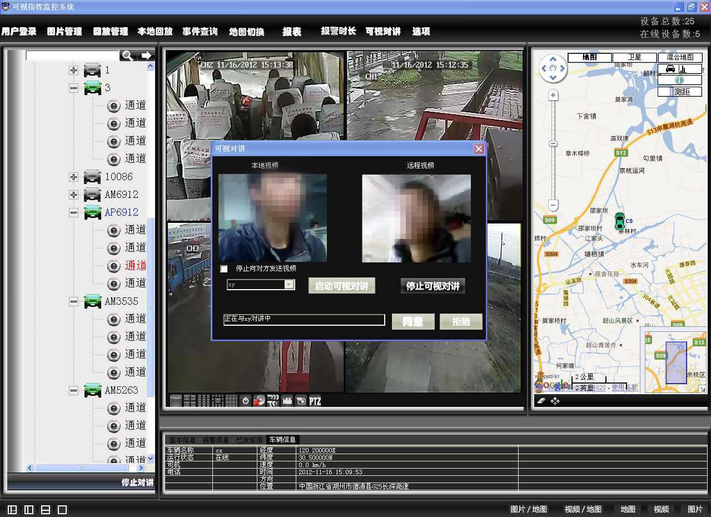Open the xy dropdown in the intercom dialog
This screenshot has width=711, height=517.
289,285
